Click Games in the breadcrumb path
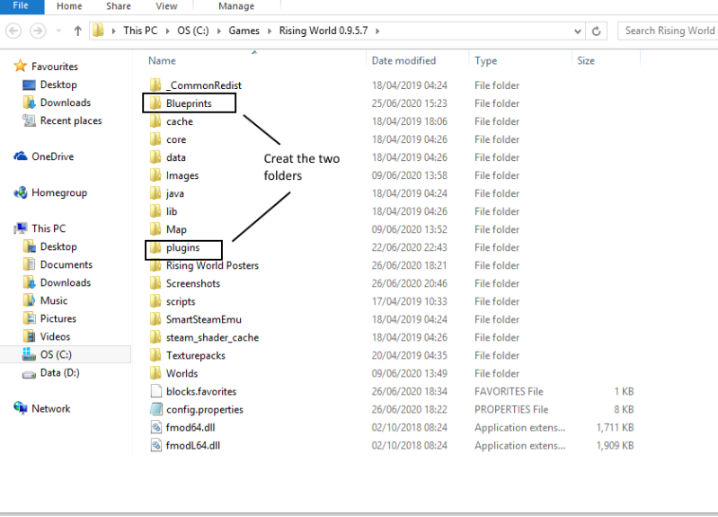Screen dimensions: 718x517 244,31
